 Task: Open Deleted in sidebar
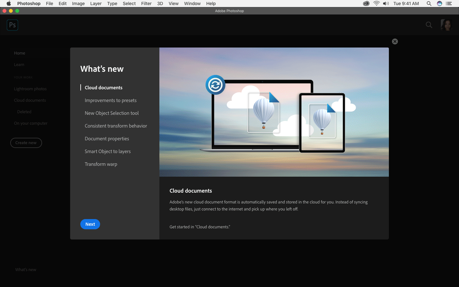tap(24, 112)
